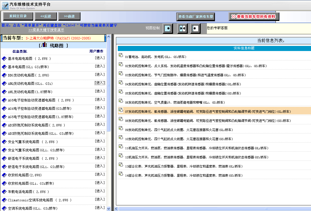Viewport: 311px width, 211px height.
Task: Click [进入] for ANQ发动机电路图(GLi、GSi)
Action: point(100,83)
